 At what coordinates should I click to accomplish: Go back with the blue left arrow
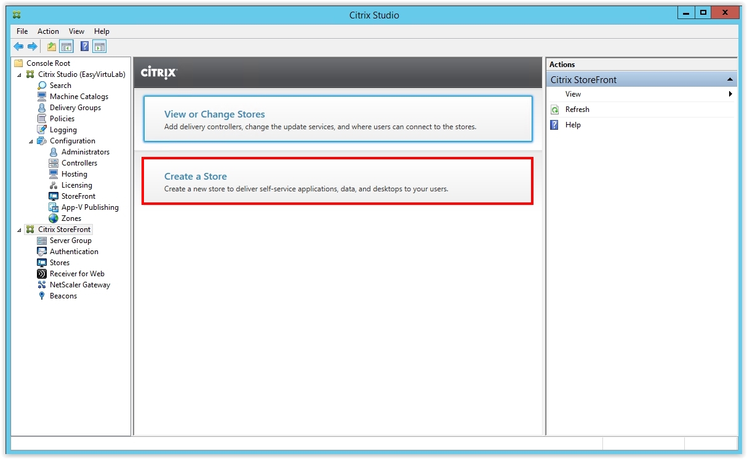18,46
